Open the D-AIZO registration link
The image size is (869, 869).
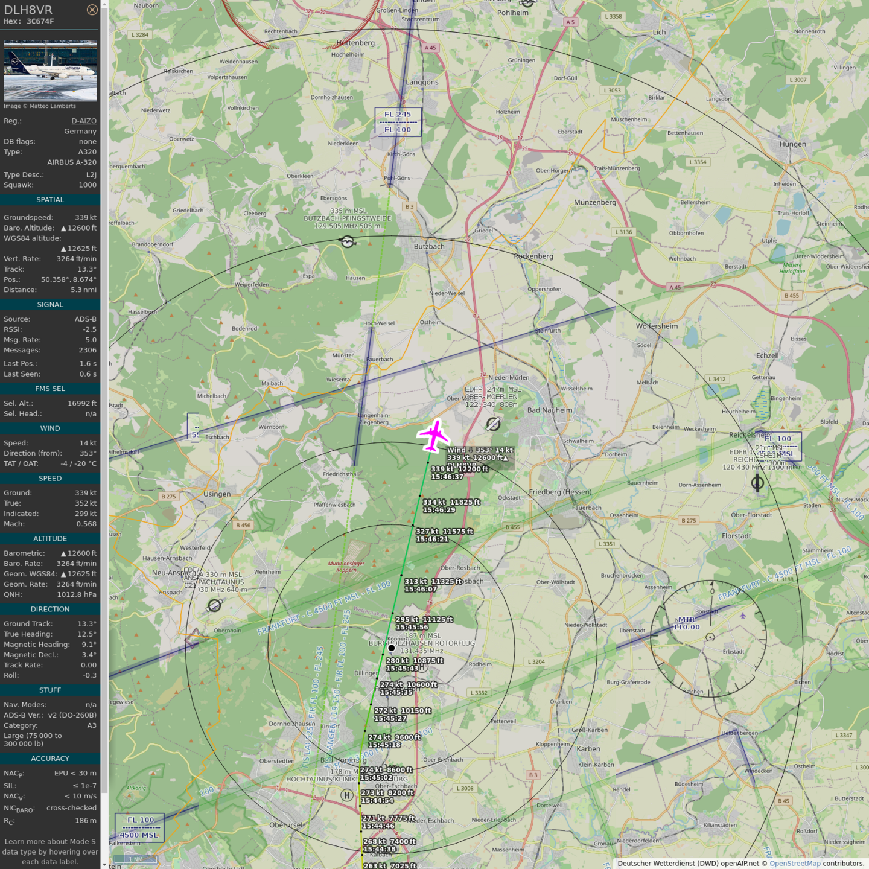[84, 121]
